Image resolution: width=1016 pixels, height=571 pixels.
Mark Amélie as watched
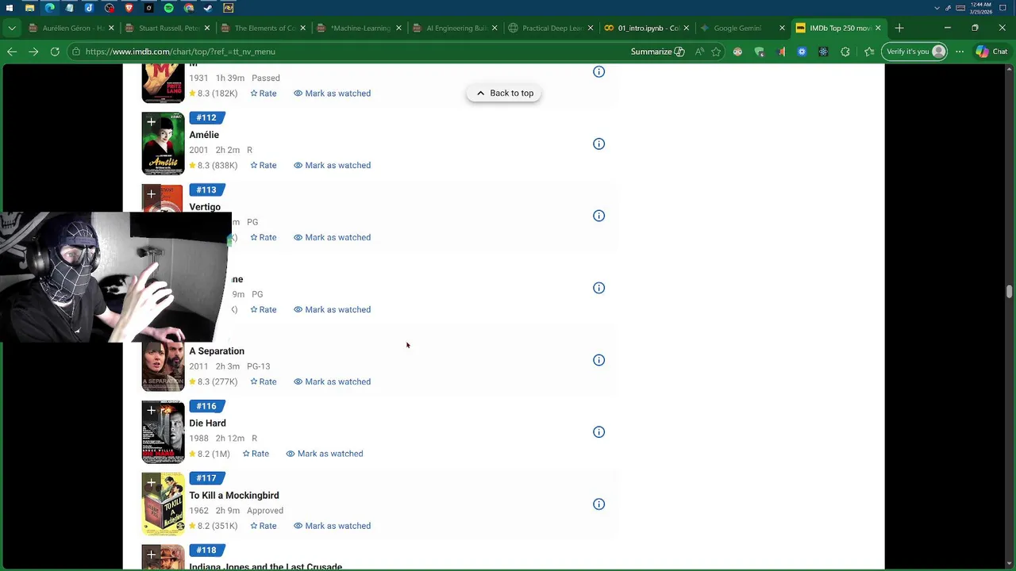click(332, 165)
